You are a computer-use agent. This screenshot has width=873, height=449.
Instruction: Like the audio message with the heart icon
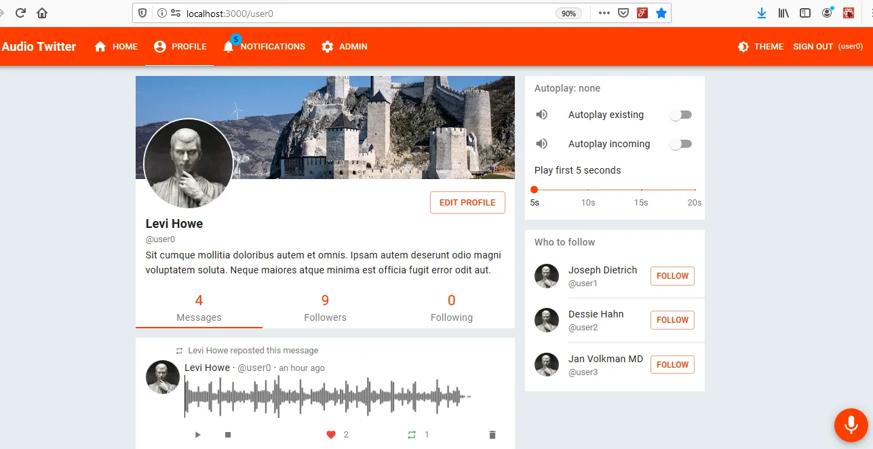(331, 434)
